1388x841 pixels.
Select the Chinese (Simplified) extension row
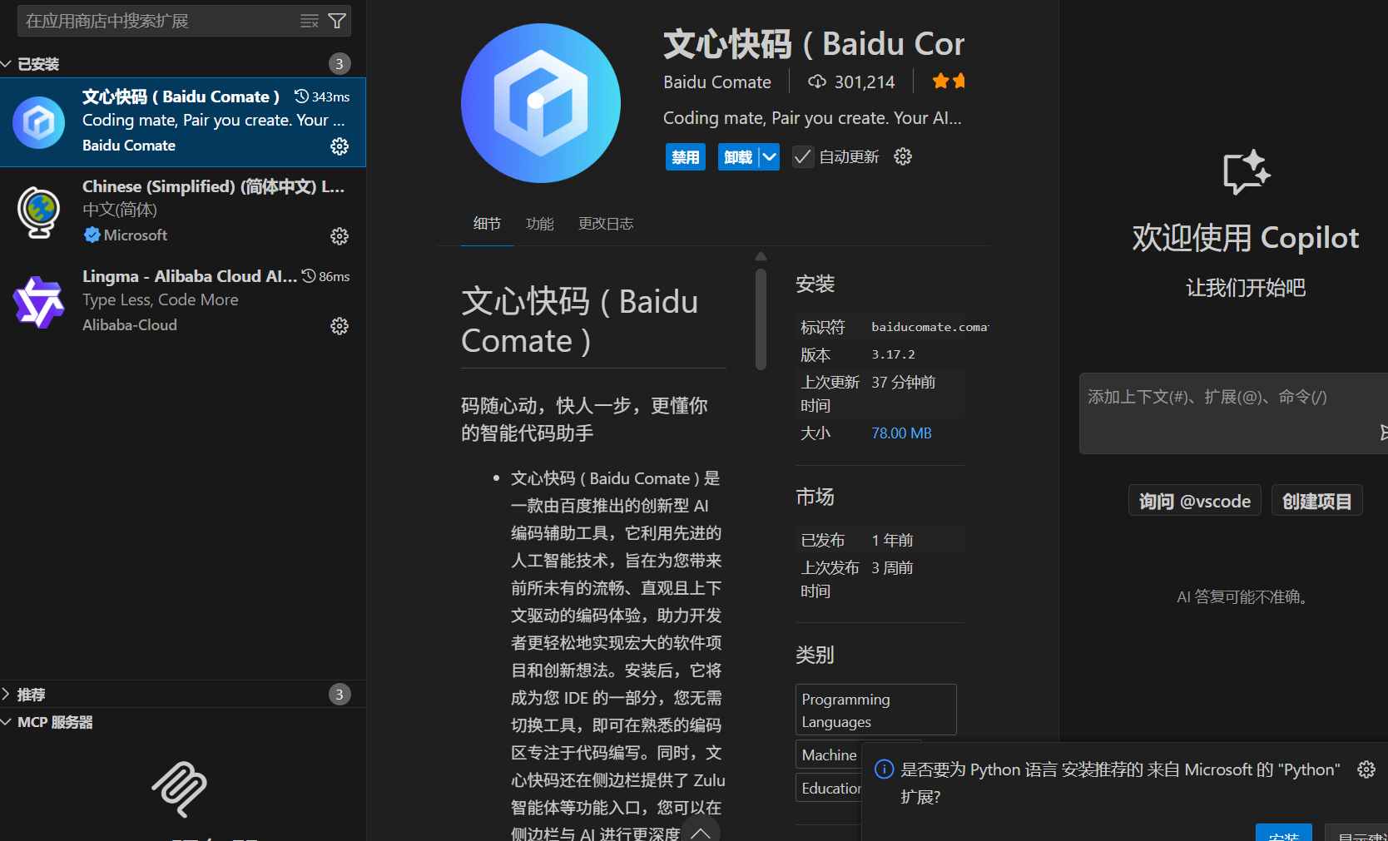pyautogui.click(x=183, y=212)
